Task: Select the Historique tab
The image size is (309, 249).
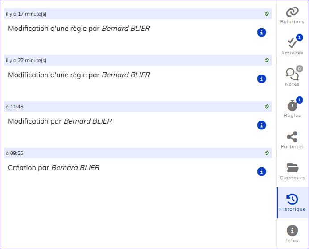Action: [x=293, y=203]
